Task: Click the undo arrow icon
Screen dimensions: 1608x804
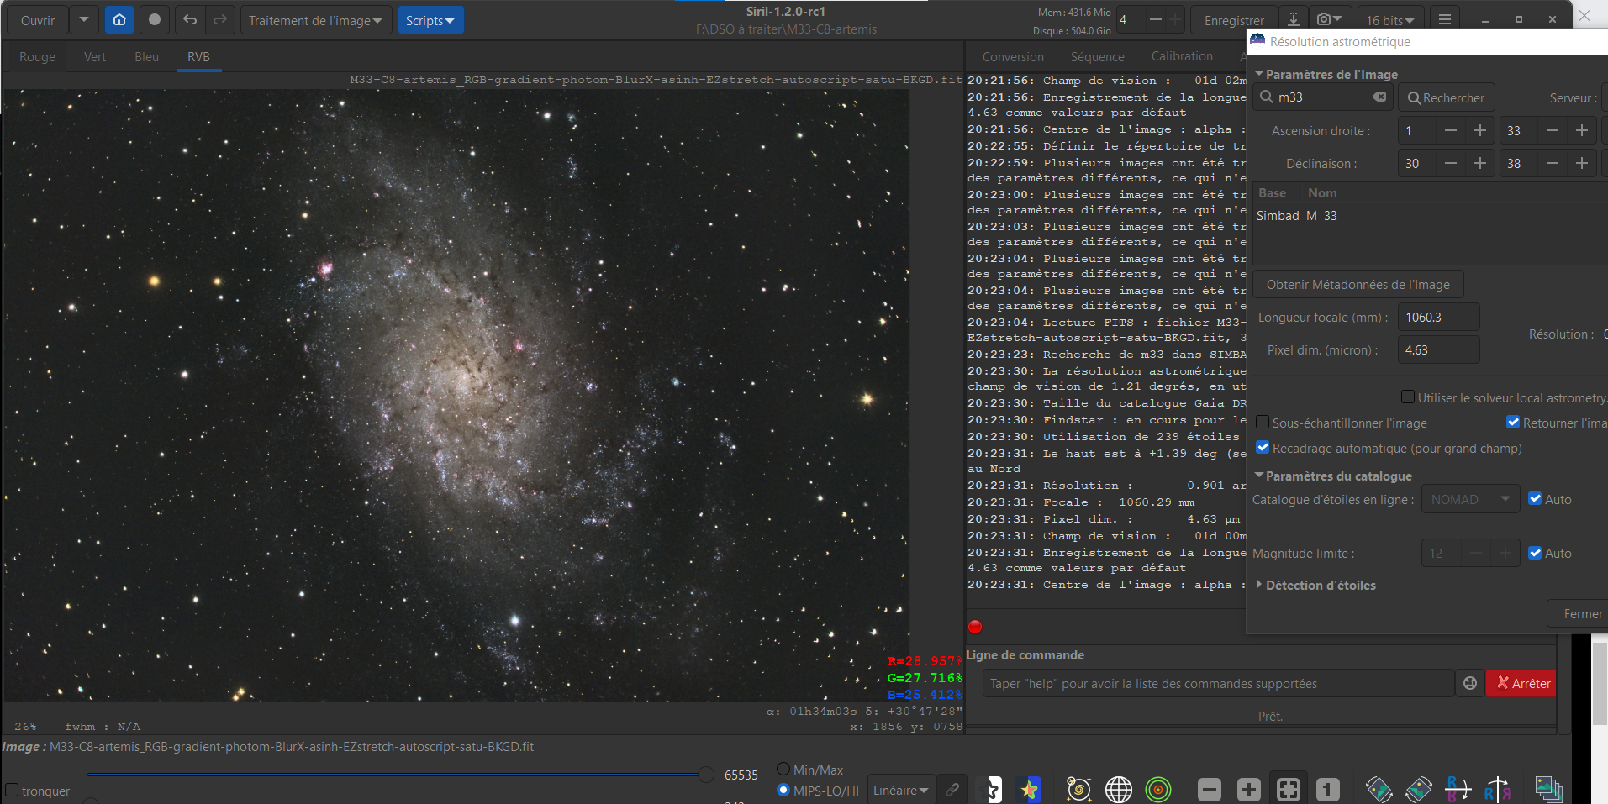Action: point(190,20)
